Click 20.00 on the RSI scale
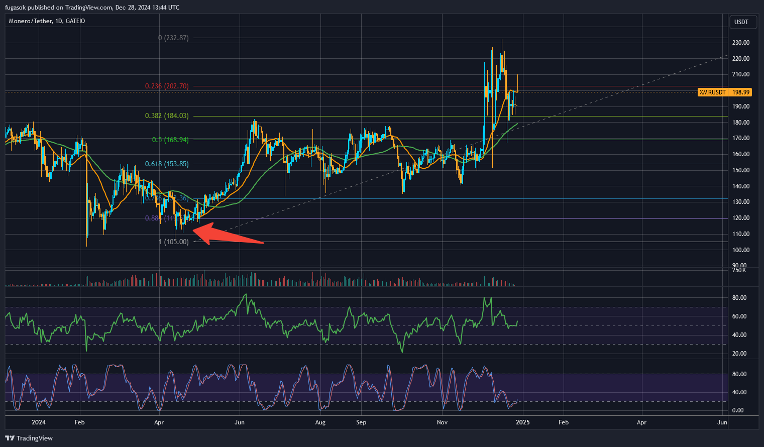 click(739, 354)
